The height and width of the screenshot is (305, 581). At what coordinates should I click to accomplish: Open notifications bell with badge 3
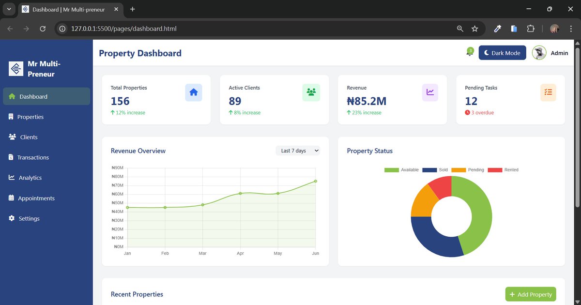pyautogui.click(x=469, y=52)
